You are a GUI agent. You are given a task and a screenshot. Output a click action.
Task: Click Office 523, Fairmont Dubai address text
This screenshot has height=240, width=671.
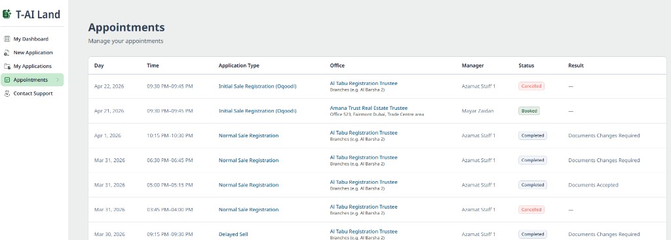pos(377,114)
